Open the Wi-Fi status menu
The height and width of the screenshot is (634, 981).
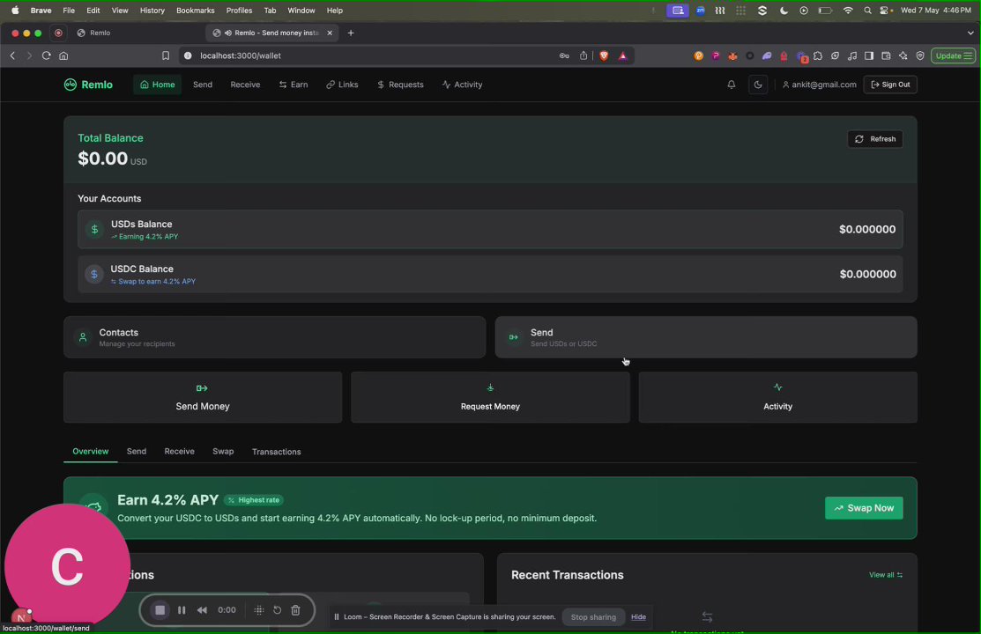tap(848, 11)
